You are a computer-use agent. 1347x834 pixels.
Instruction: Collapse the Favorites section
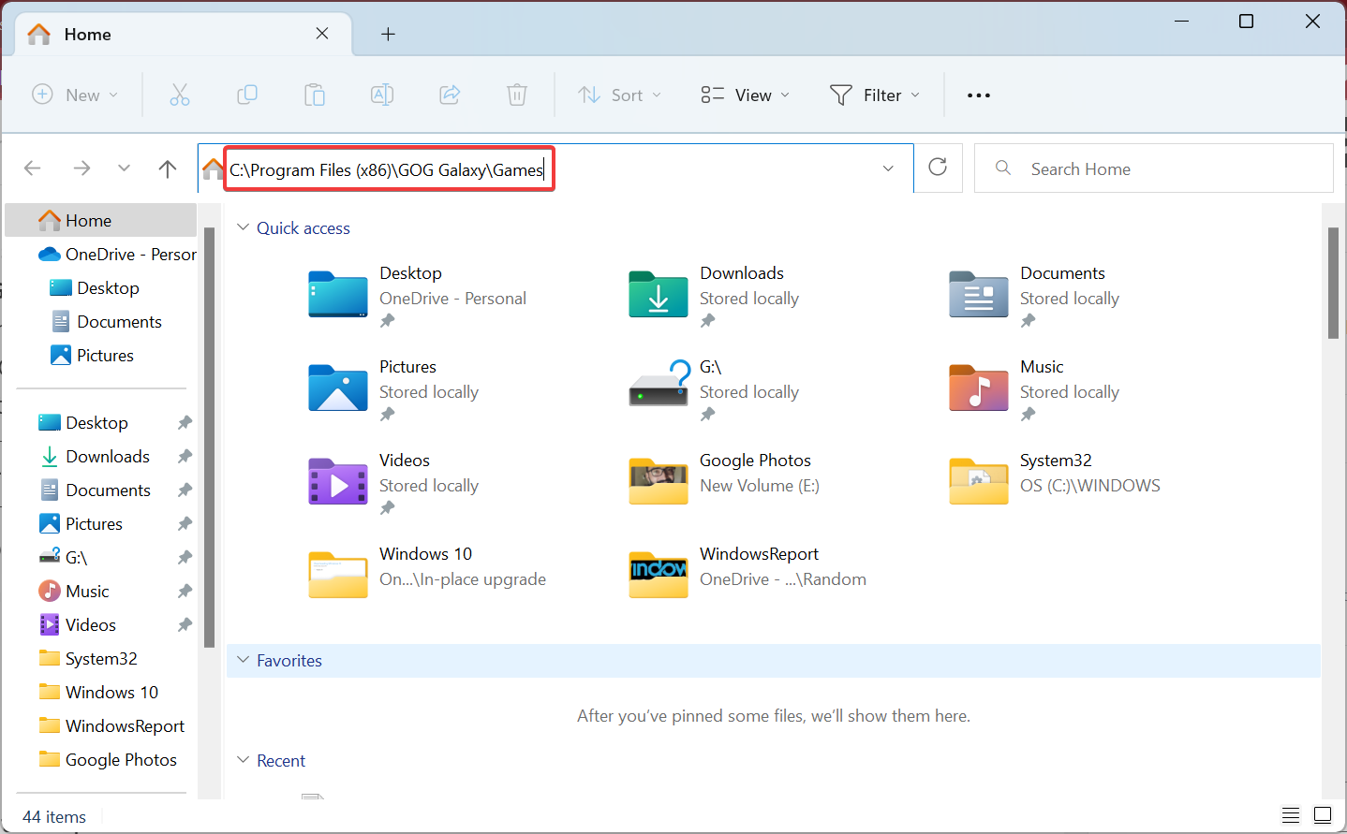point(244,660)
